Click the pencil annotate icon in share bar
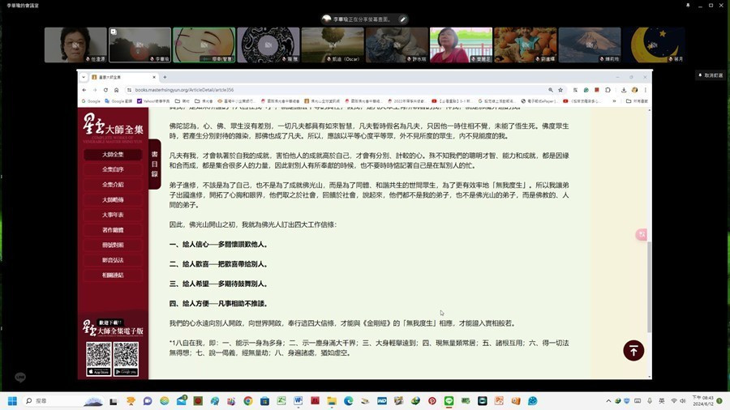 coord(403,19)
